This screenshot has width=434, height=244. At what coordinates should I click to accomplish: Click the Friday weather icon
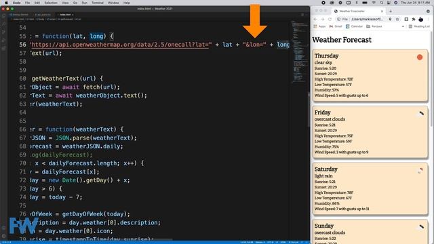click(421, 113)
